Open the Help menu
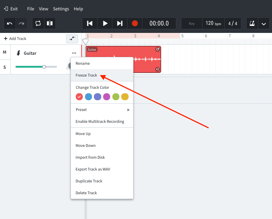The image size is (272, 219). click(x=78, y=9)
